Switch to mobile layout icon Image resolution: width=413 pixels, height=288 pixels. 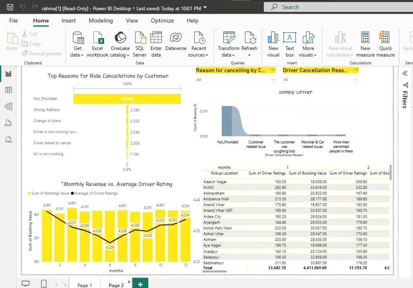44,284
